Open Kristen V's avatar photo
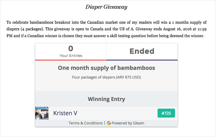The height and width of the screenshot is (137, 216). (x=42, y=113)
